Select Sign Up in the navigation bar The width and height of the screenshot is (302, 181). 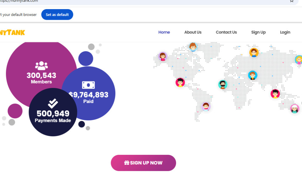(258, 32)
